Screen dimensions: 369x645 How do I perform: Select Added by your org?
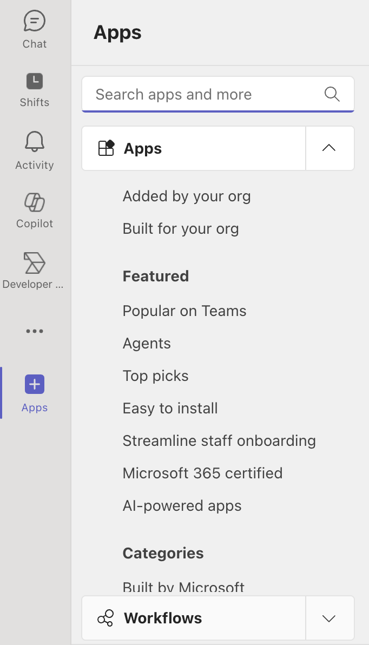[187, 196]
